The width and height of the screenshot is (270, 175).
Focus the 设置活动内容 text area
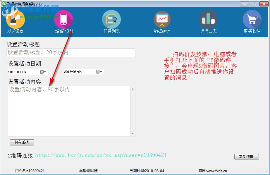tap(69, 111)
